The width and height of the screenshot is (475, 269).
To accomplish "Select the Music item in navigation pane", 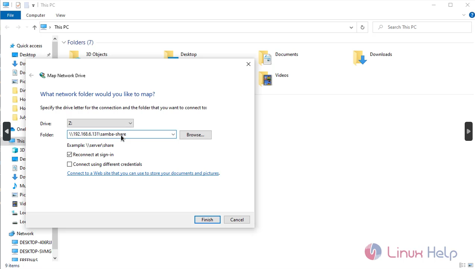I will (x=19, y=186).
